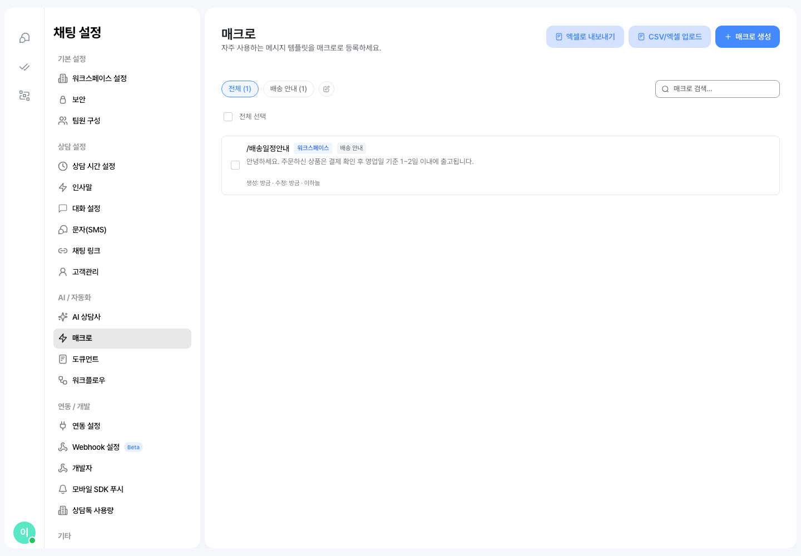Click the document icon beside 도큐먼트
Viewport: 801px width, 556px height.
(63, 359)
